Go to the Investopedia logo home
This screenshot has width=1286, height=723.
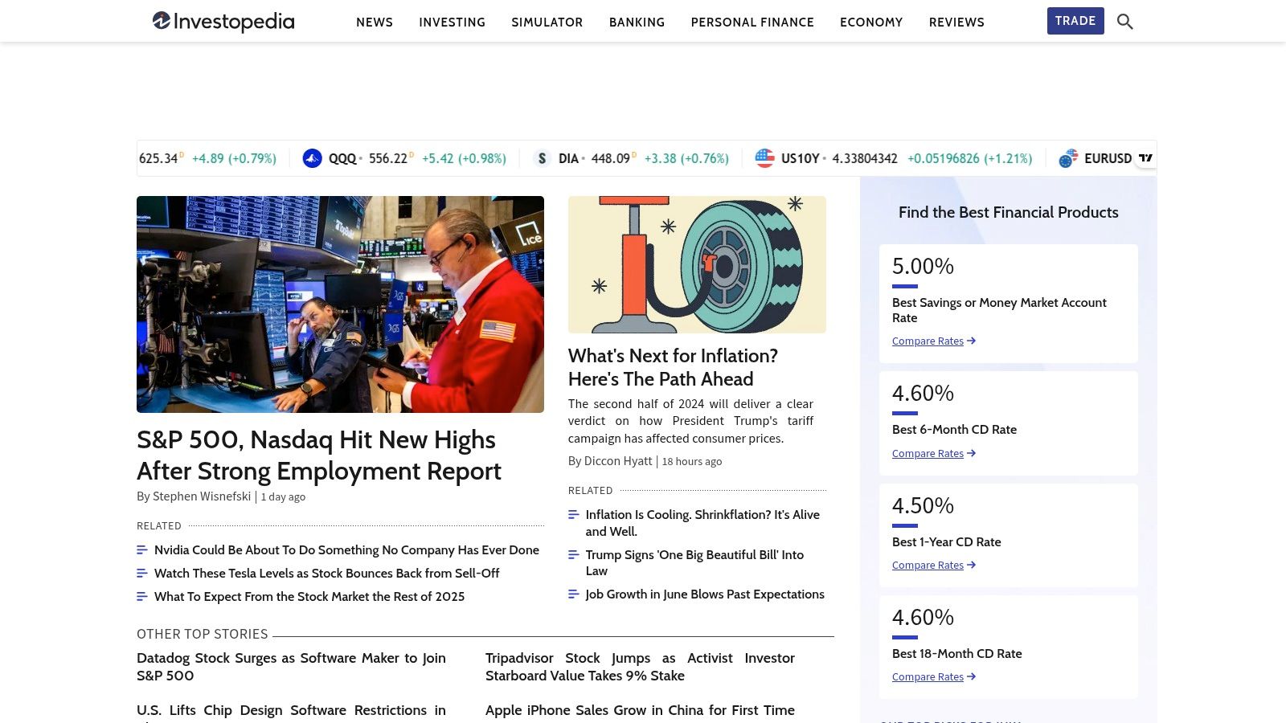[223, 22]
